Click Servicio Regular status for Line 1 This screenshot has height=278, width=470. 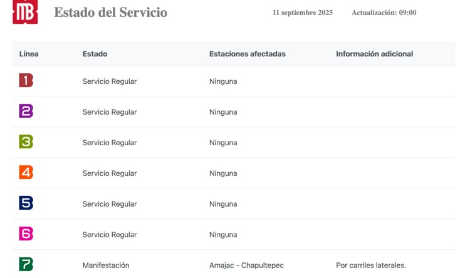point(110,81)
